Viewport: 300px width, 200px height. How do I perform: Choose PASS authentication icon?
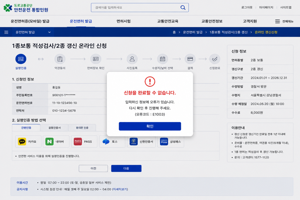pyautogui.click(x=78, y=141)
